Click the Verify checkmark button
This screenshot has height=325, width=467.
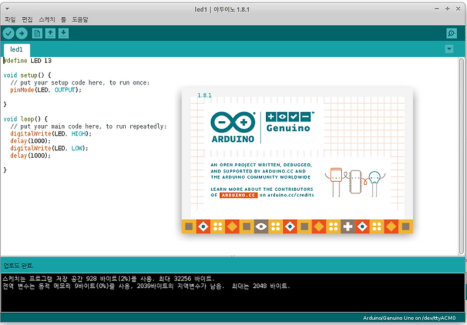pyautogui.click(x=8, y=33)
